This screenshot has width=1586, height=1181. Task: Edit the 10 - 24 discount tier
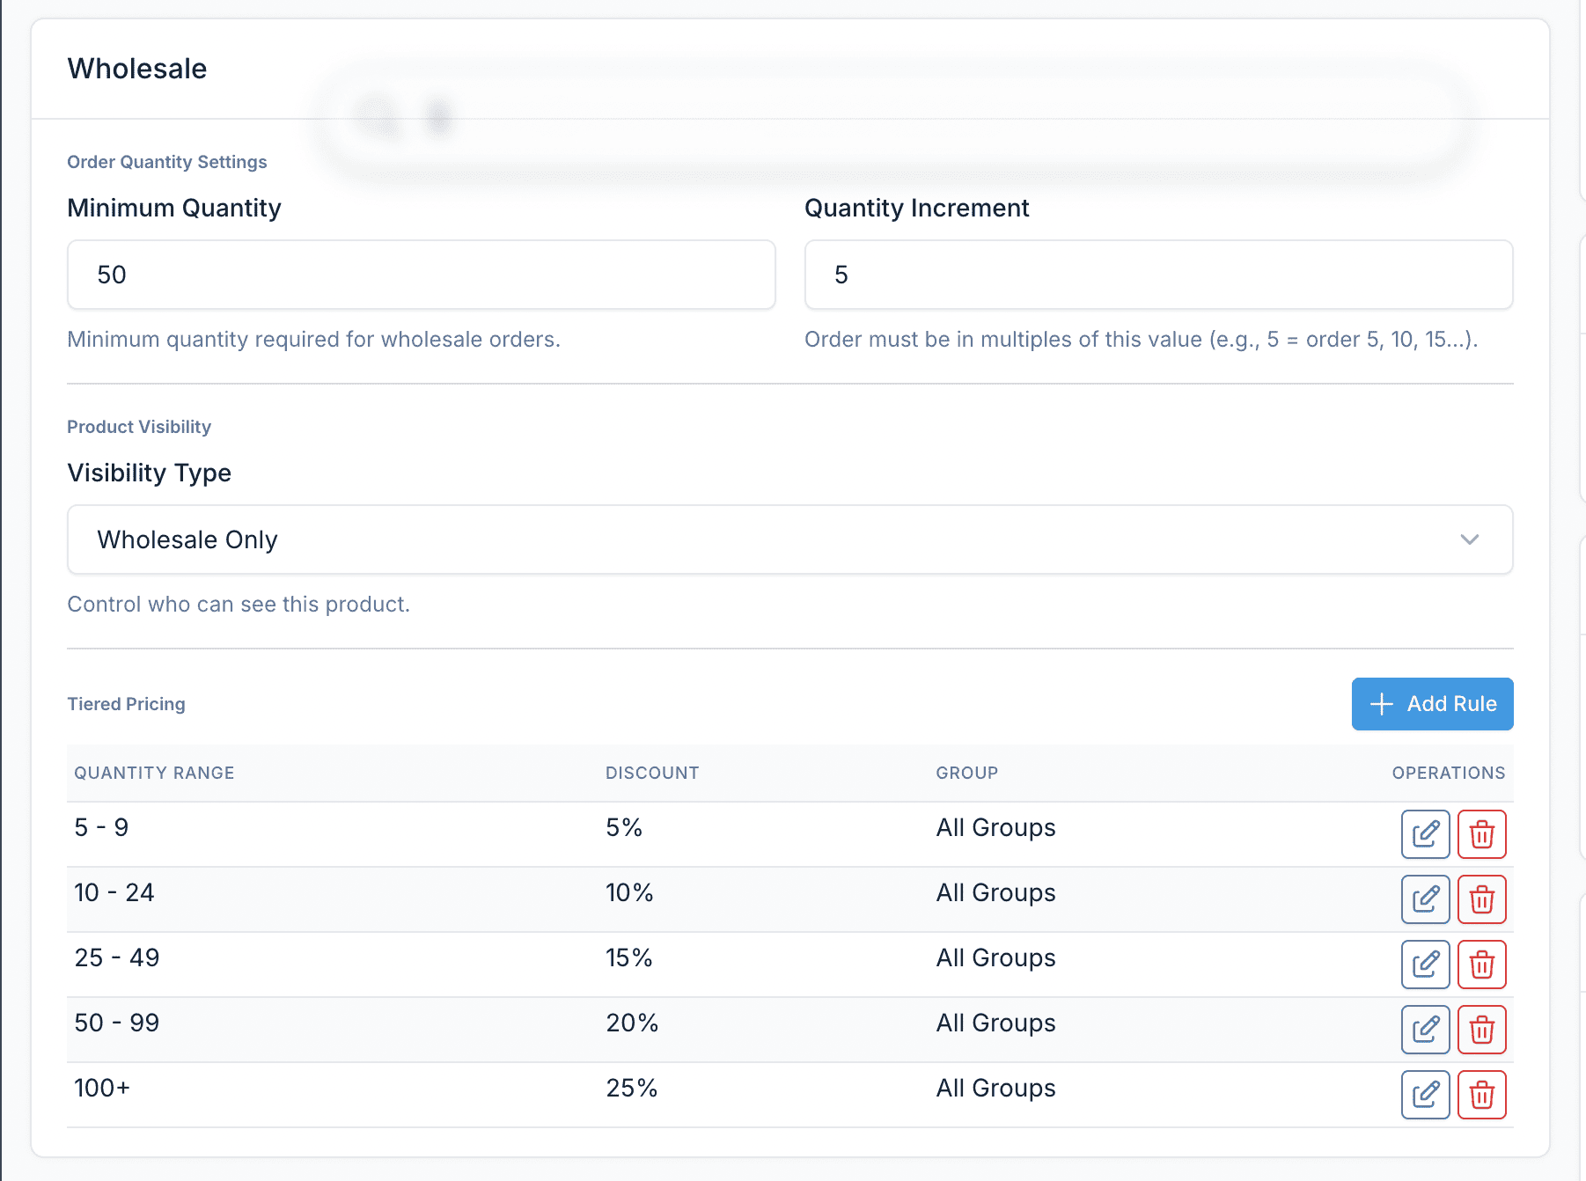tap(1425, 899)
